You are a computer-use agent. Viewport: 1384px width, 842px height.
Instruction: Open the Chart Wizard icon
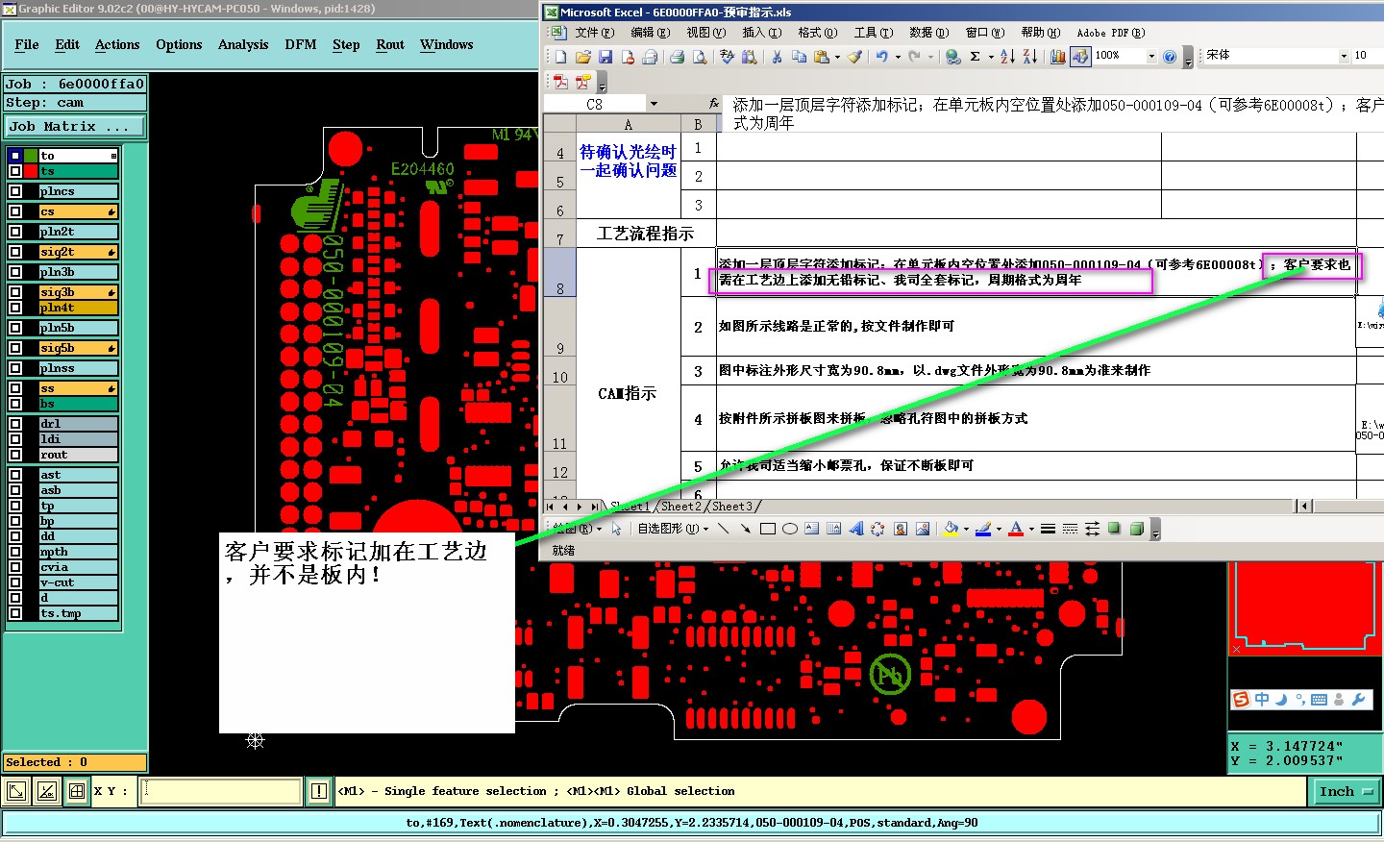1058,57
